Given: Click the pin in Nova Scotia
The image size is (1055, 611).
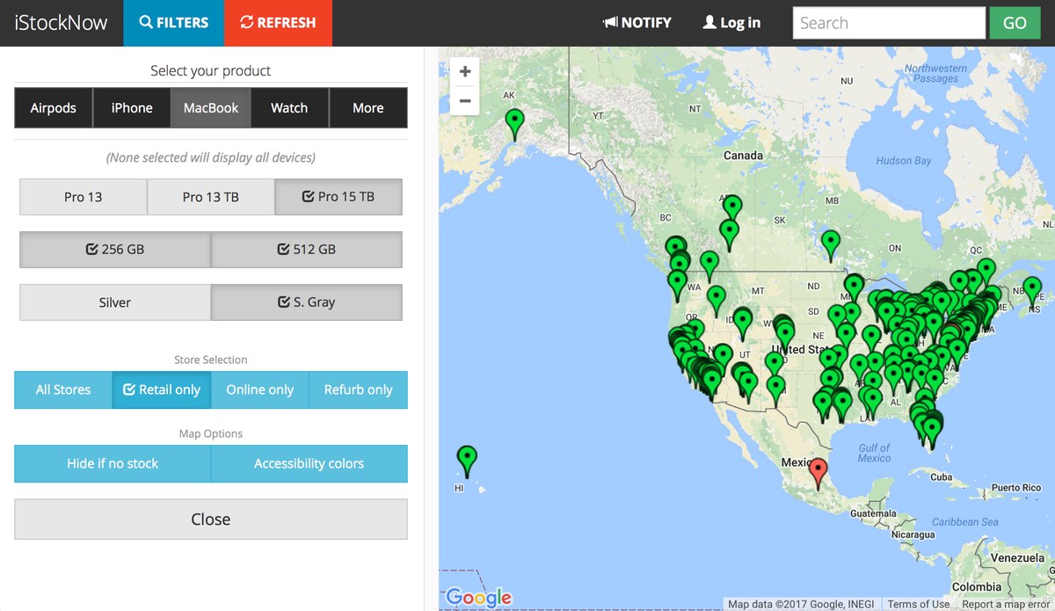Looking at the screenshot, I should point(1032,291).
